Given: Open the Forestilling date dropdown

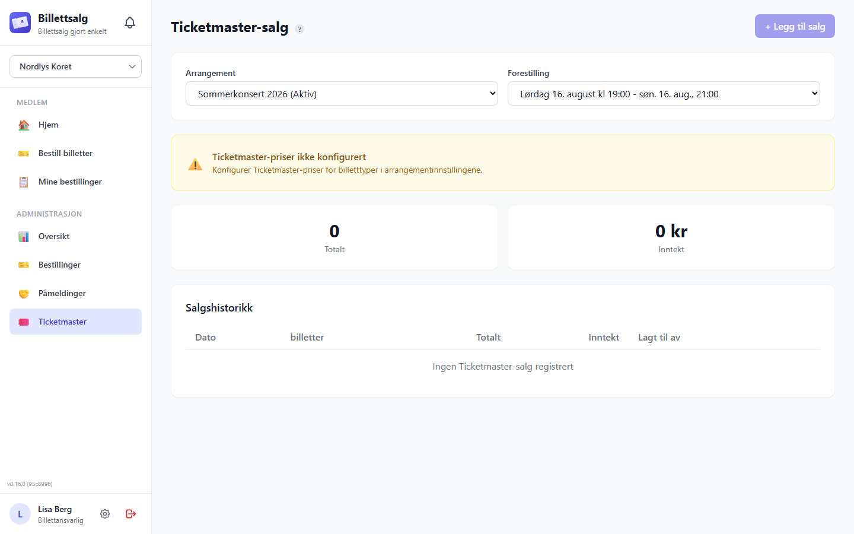Looking at the screenshot, I should pos(664,94).
